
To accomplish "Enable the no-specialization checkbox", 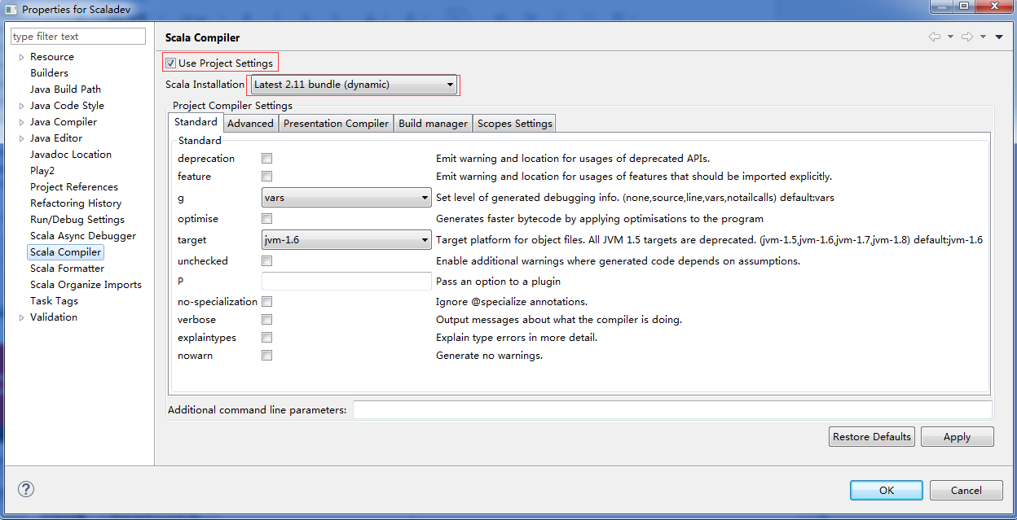I will click(266, 302).
